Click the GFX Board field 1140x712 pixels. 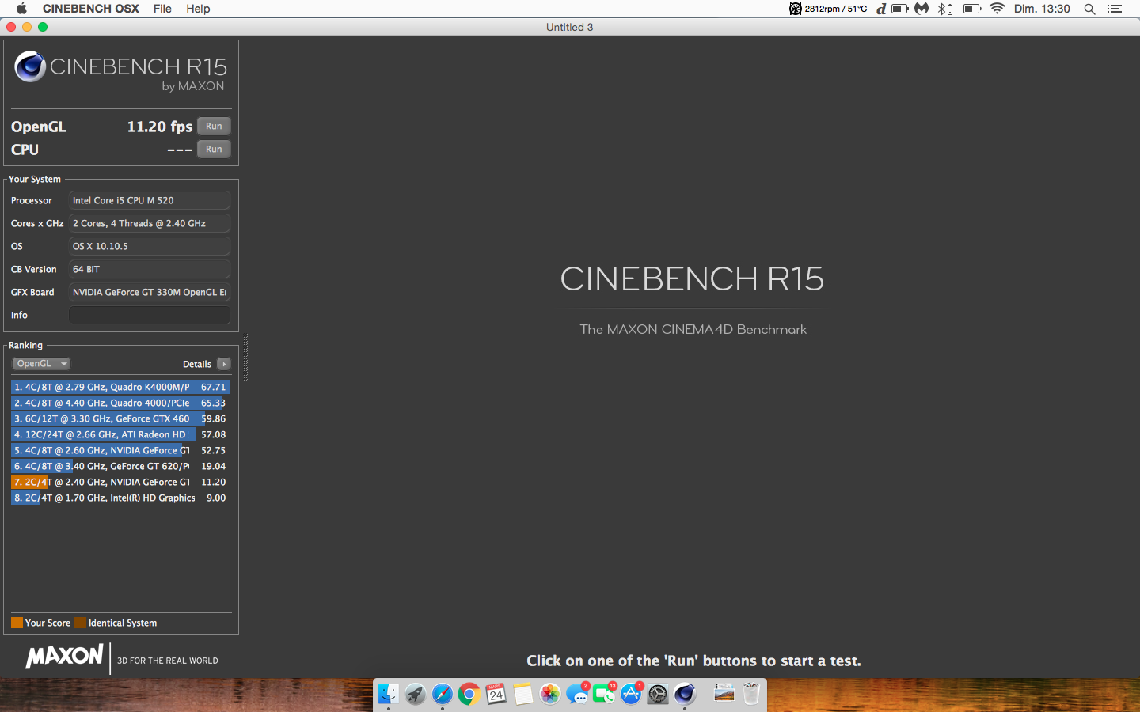click(x=150, y=293)
